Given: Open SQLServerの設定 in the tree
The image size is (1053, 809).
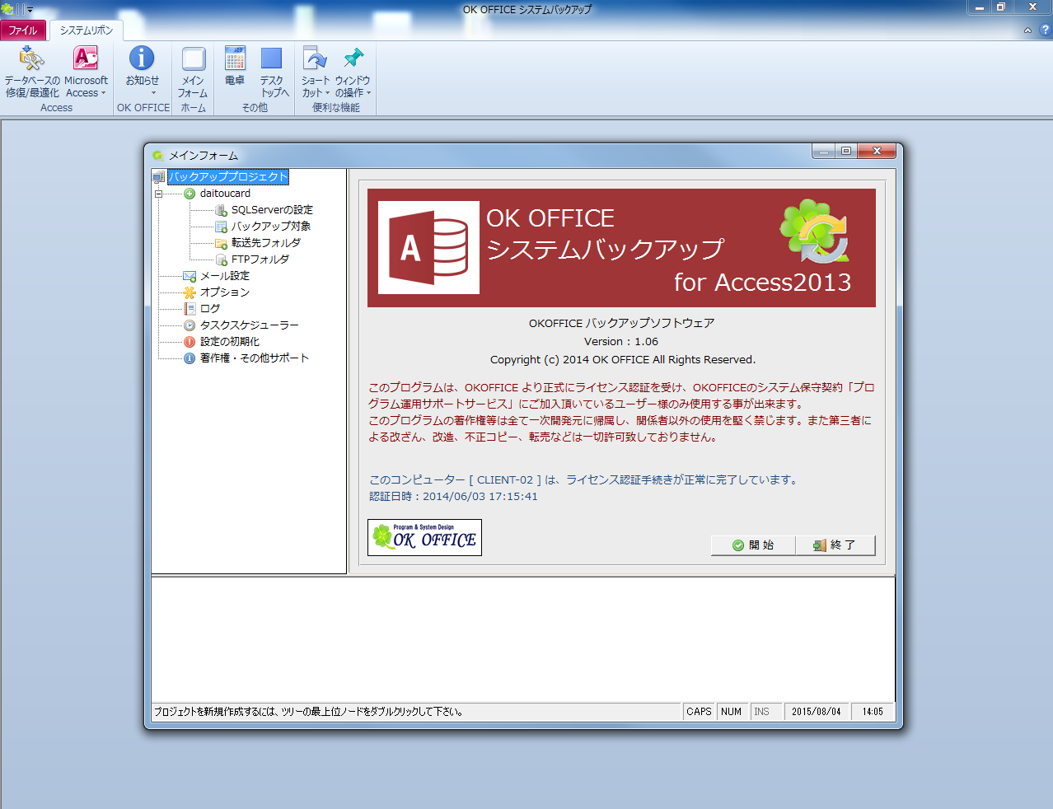Looking at the screenshot, I should pyautogui.click(x=272, y=210).
